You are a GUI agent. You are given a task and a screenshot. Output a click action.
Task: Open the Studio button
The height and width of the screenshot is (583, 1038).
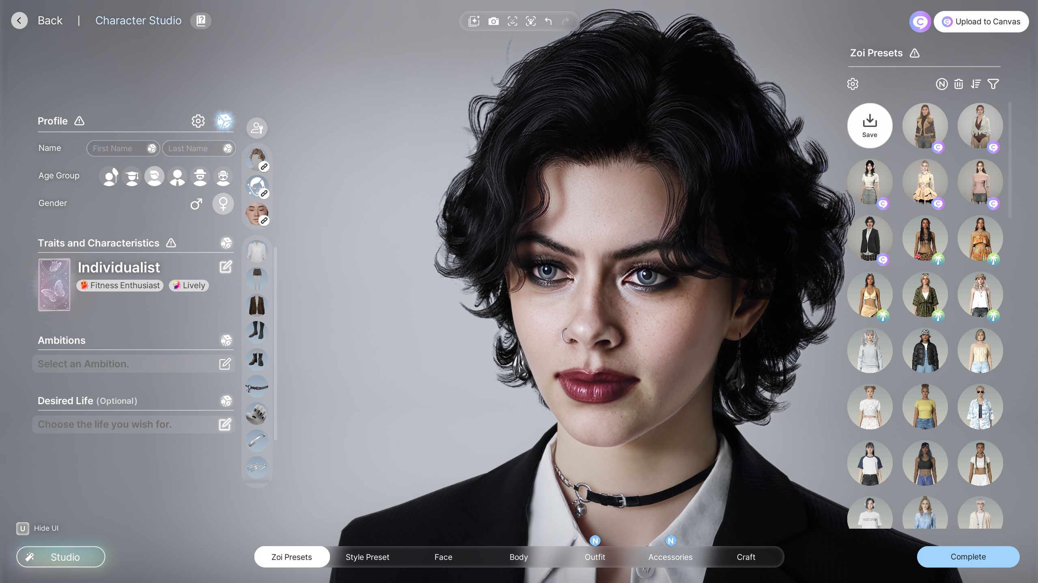pos(61,557)
